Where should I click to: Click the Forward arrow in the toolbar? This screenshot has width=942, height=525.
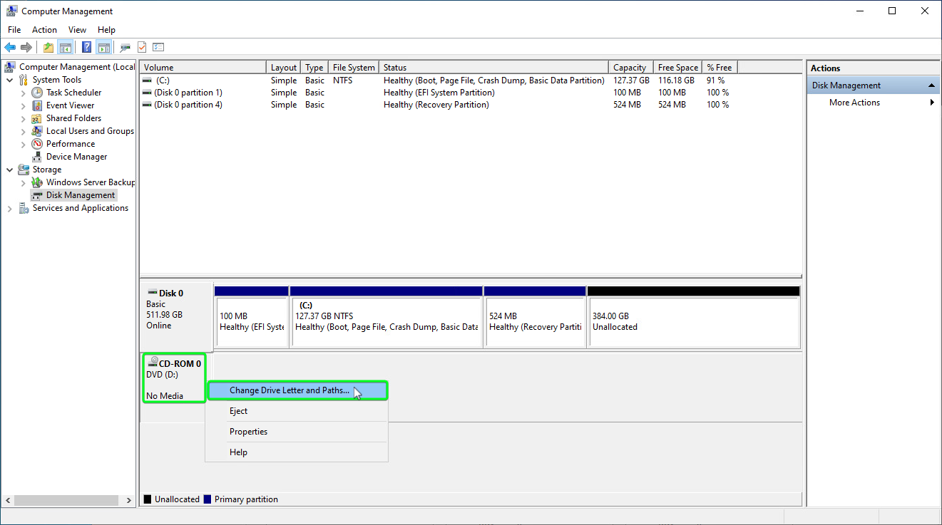(x=26, y=48)
